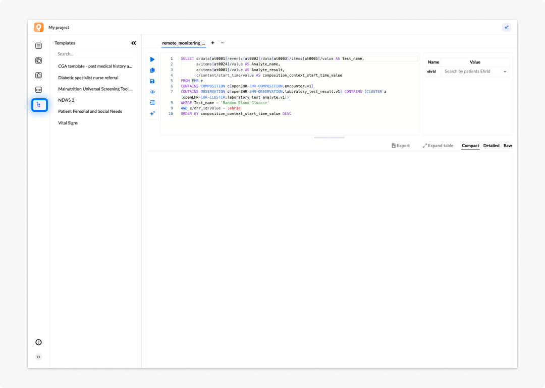Switch to the Compact results view
The image size is (545, 388).
pos(470,146)
